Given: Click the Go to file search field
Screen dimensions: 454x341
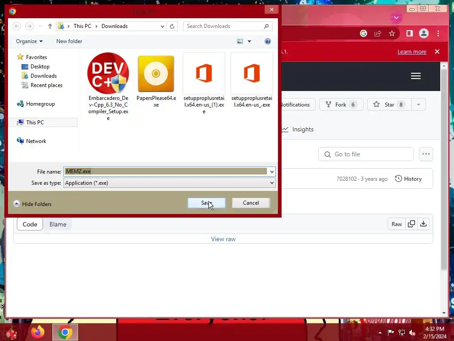Looking at the screenshot, I should pyautogui.click(x=366, y=154).
